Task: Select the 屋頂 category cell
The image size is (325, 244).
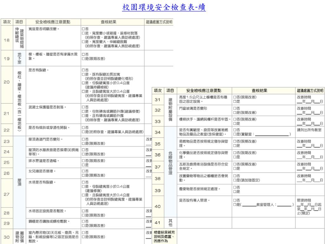Action: (19, 182)
